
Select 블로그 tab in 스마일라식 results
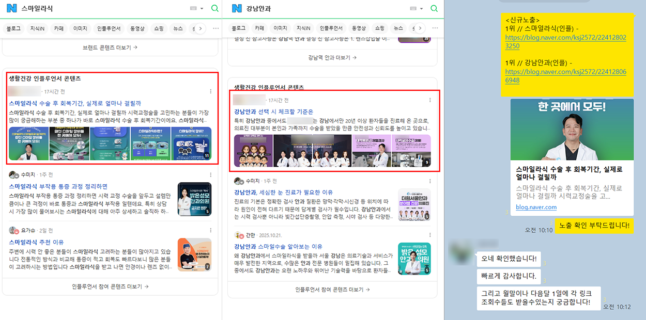(x=13, y=28)
